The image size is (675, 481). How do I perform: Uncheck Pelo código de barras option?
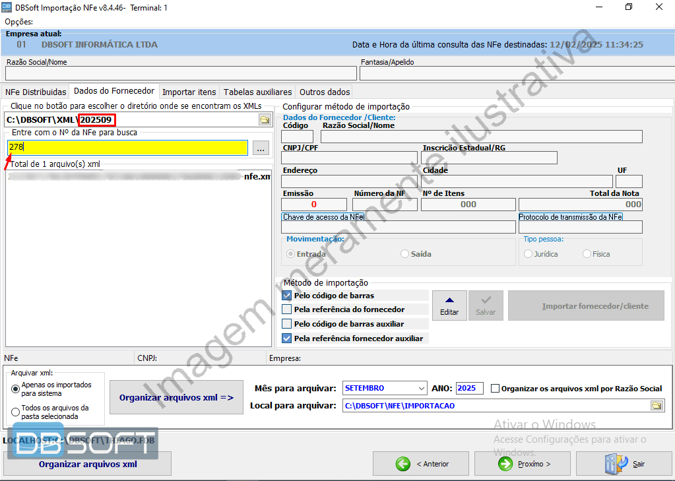[x=287, y=296]
